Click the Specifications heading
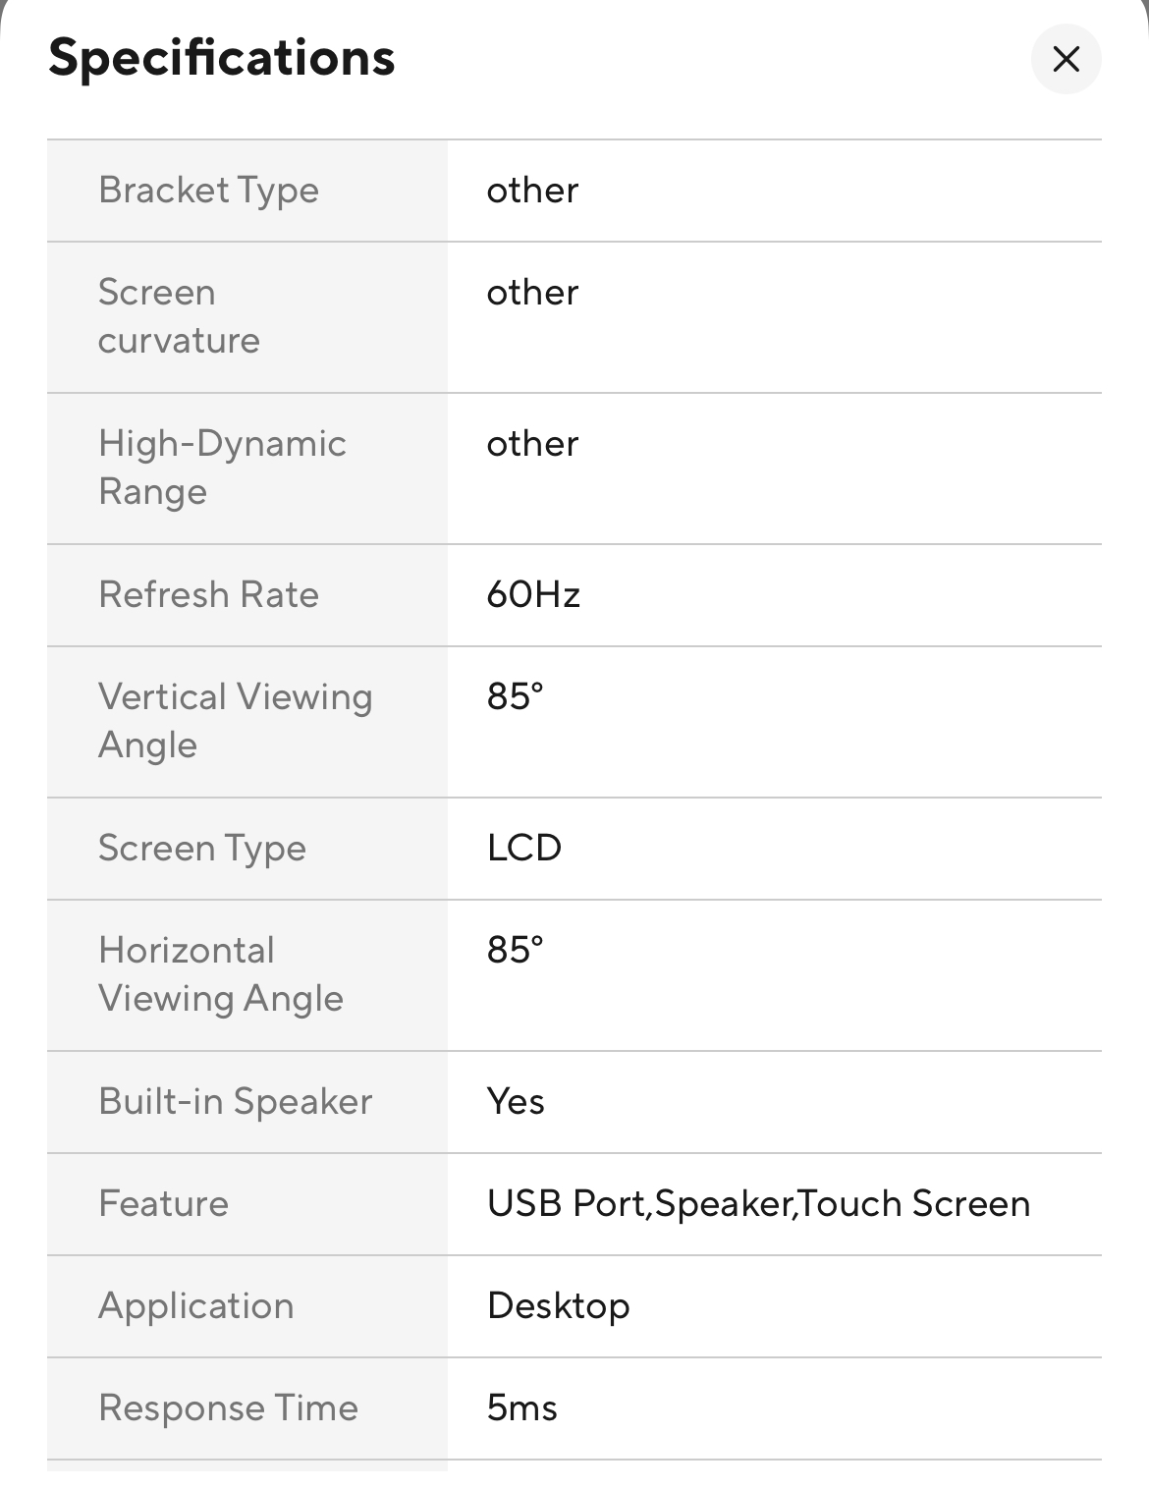 222,58
